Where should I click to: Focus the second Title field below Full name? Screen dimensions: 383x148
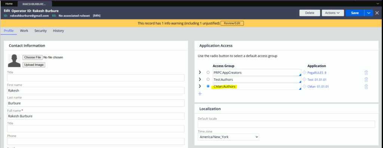pyautogui.click(x=96, y=129)
